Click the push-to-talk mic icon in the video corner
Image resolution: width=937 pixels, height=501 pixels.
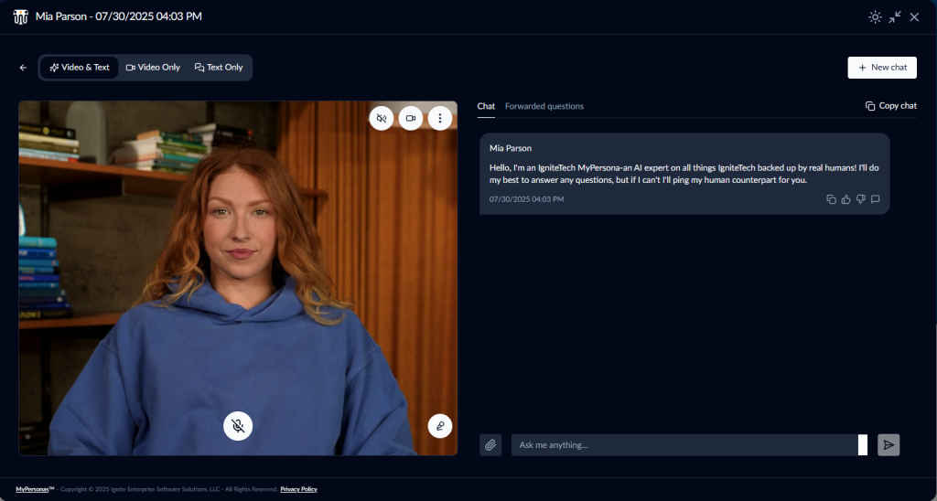click(440, 426)
